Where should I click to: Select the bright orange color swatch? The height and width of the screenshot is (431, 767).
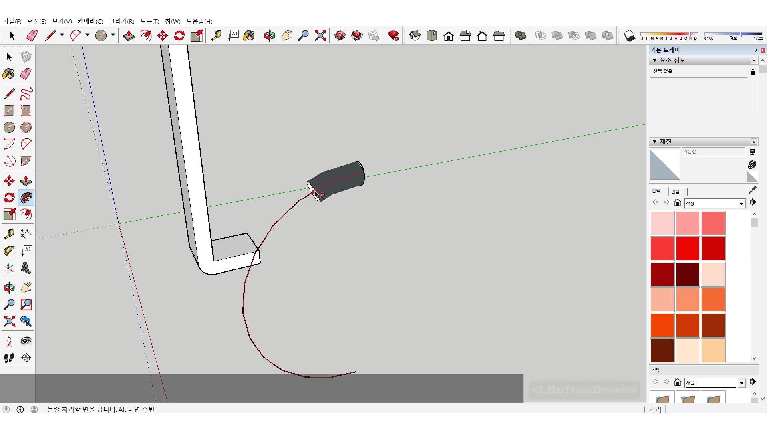[662, 325]
